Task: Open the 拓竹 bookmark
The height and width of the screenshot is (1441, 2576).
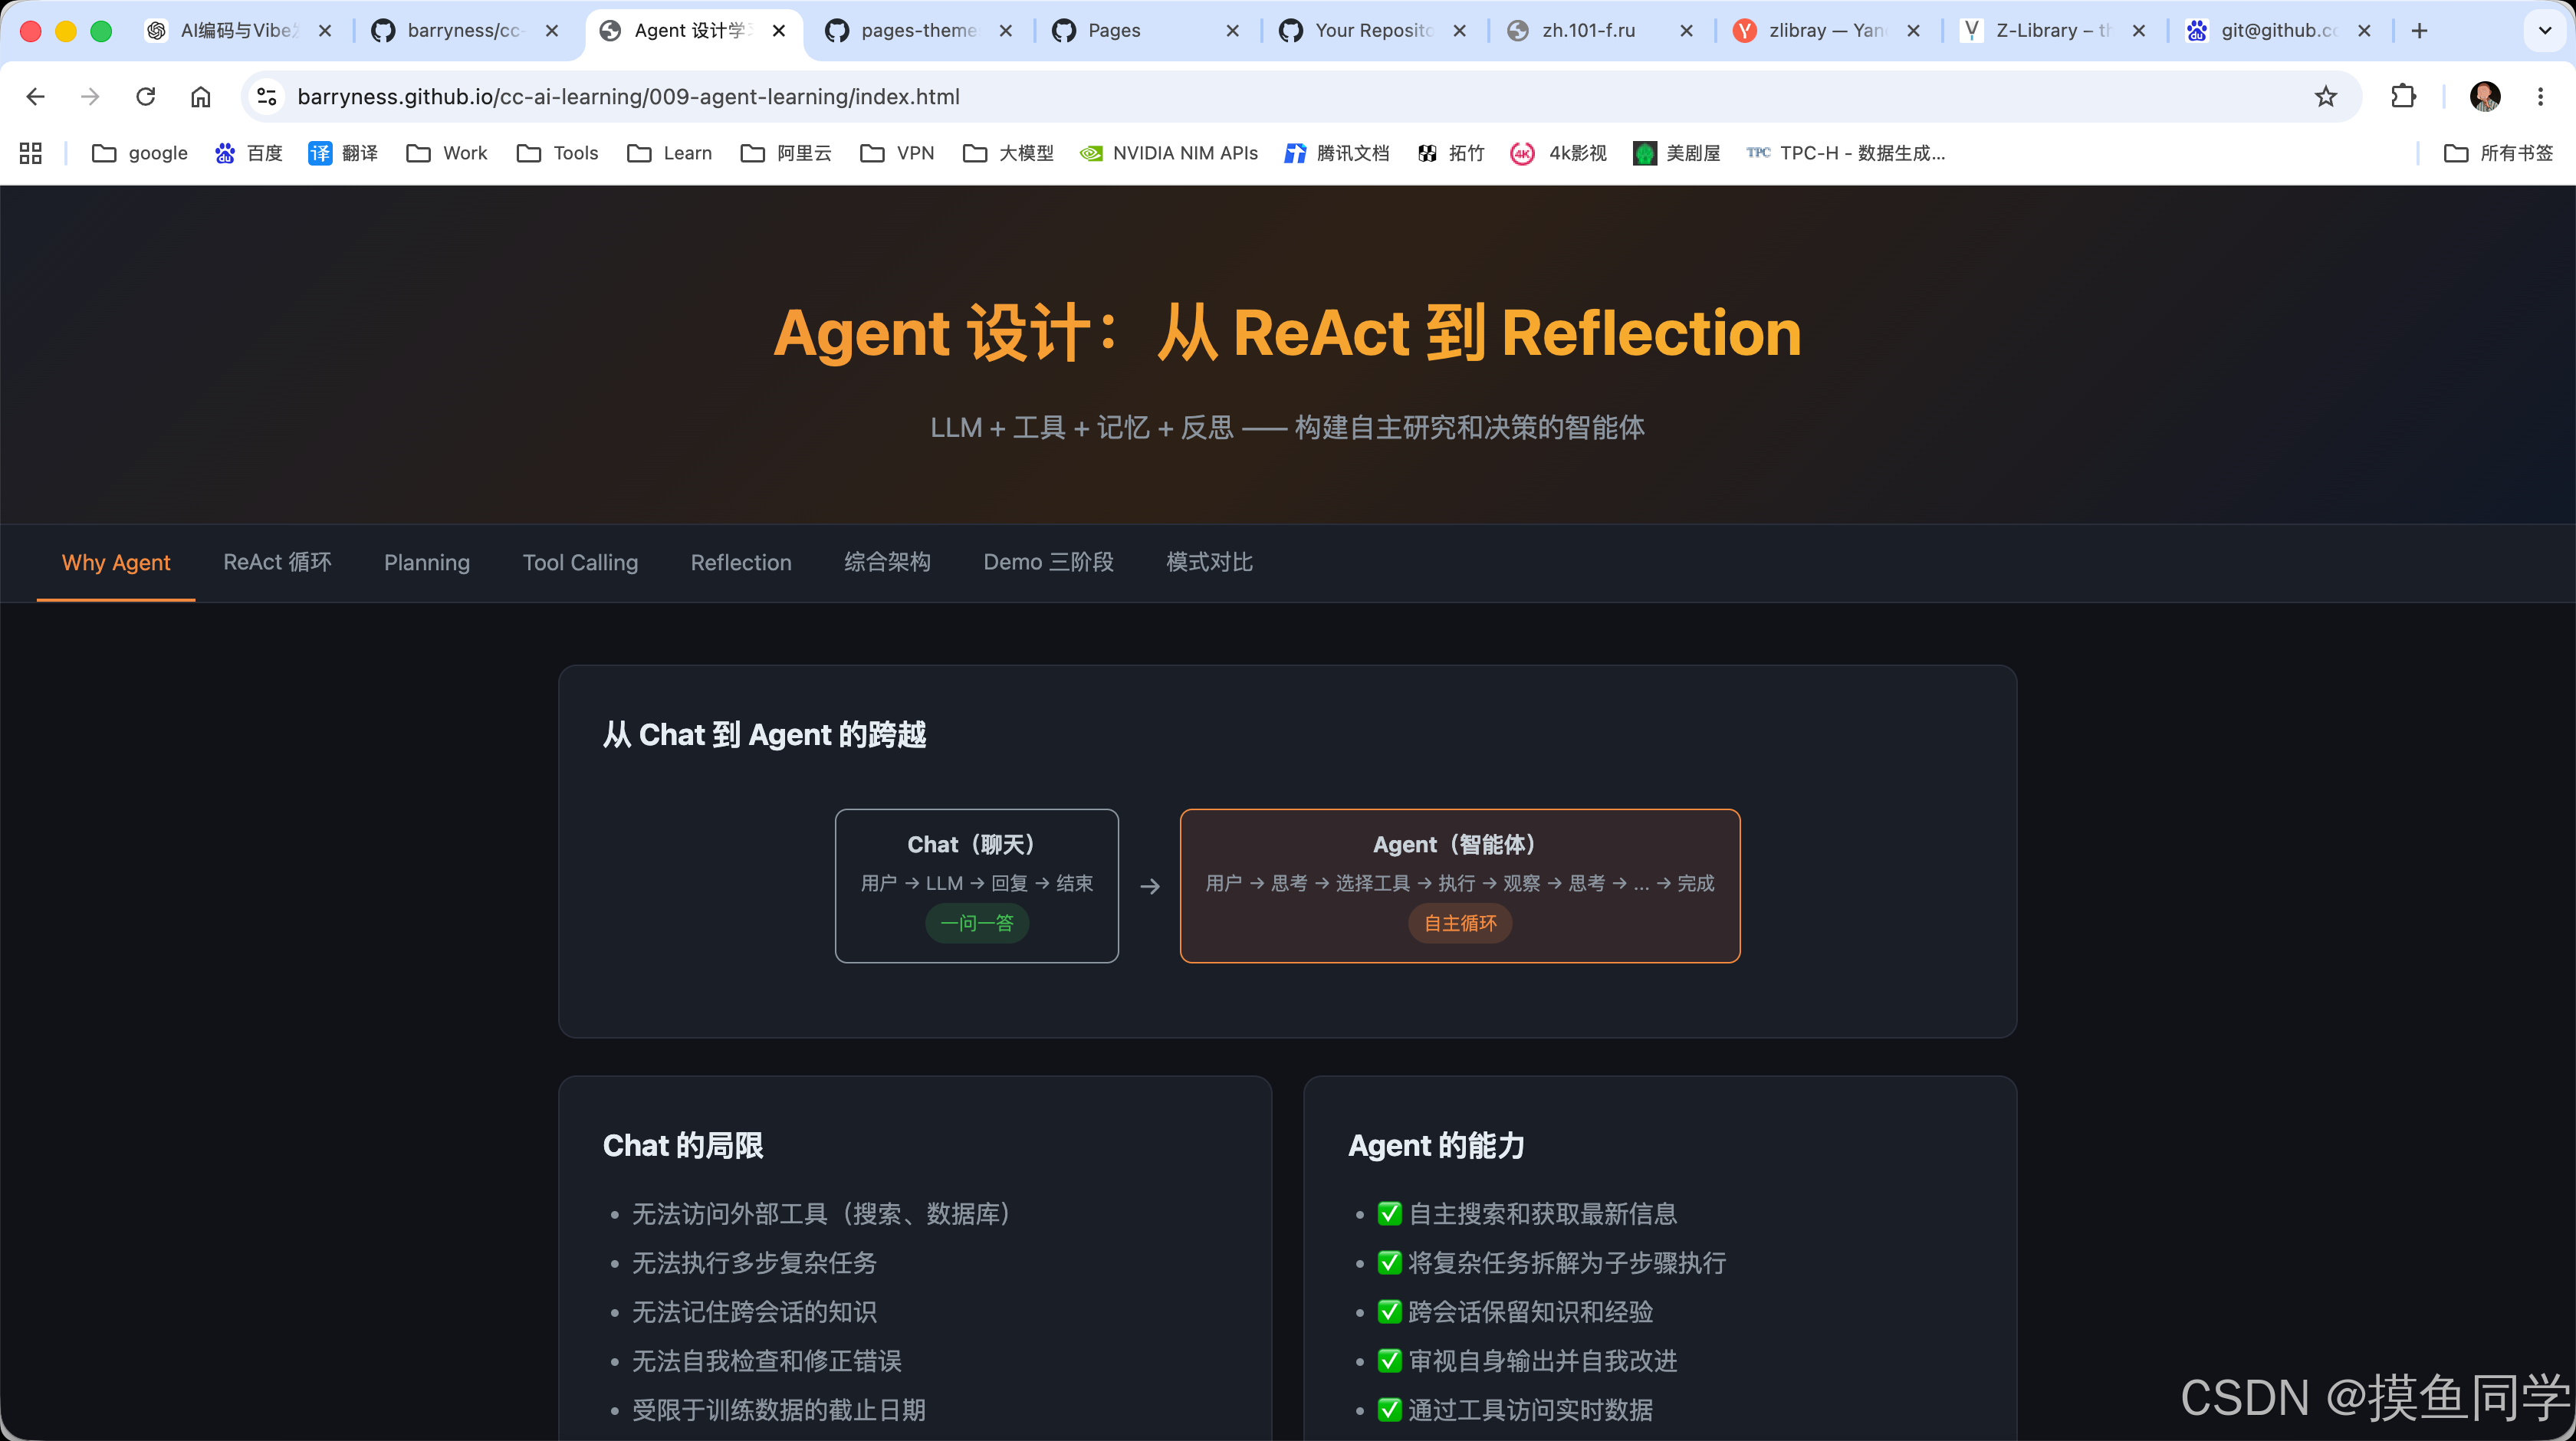Action: [1450, 153]
